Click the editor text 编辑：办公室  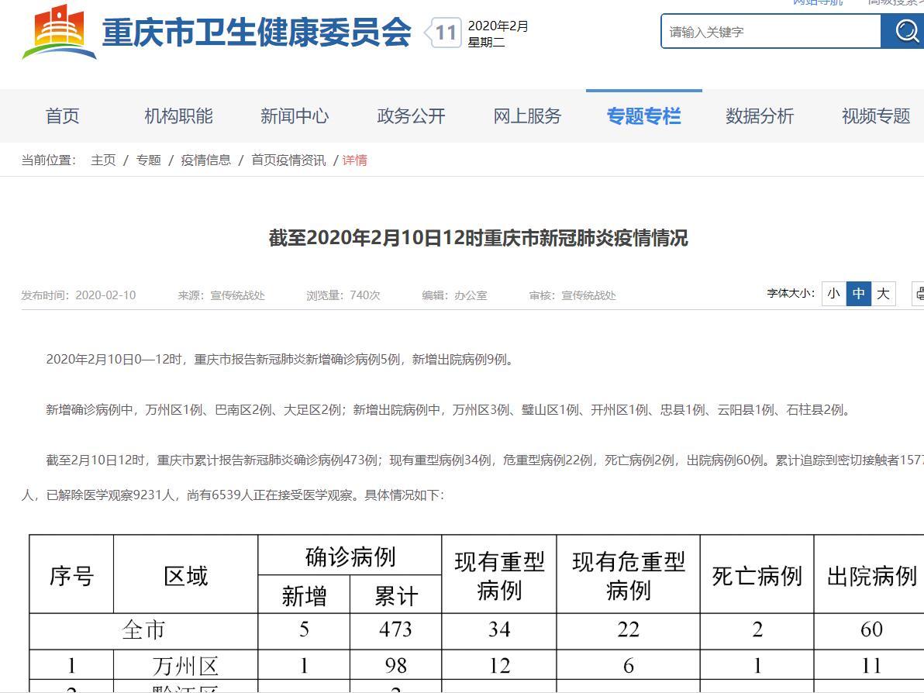point(454,295)
